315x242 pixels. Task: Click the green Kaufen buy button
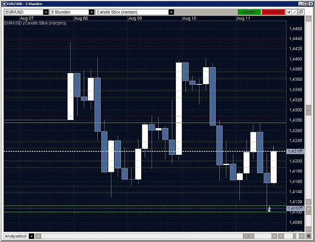click(249, 12)
